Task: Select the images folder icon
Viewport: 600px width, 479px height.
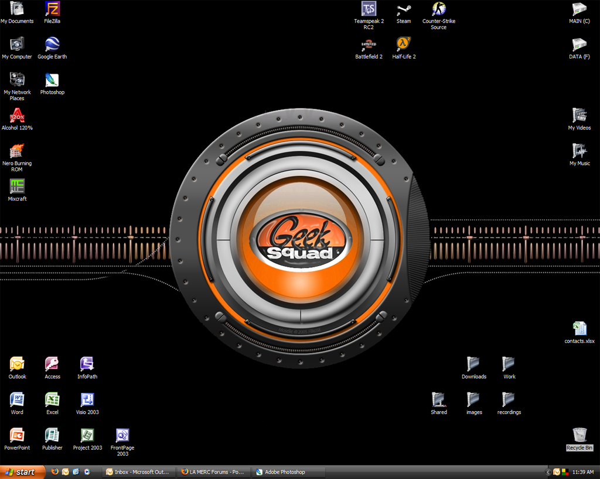Action: pyautogui.click(x=473, y=404)
